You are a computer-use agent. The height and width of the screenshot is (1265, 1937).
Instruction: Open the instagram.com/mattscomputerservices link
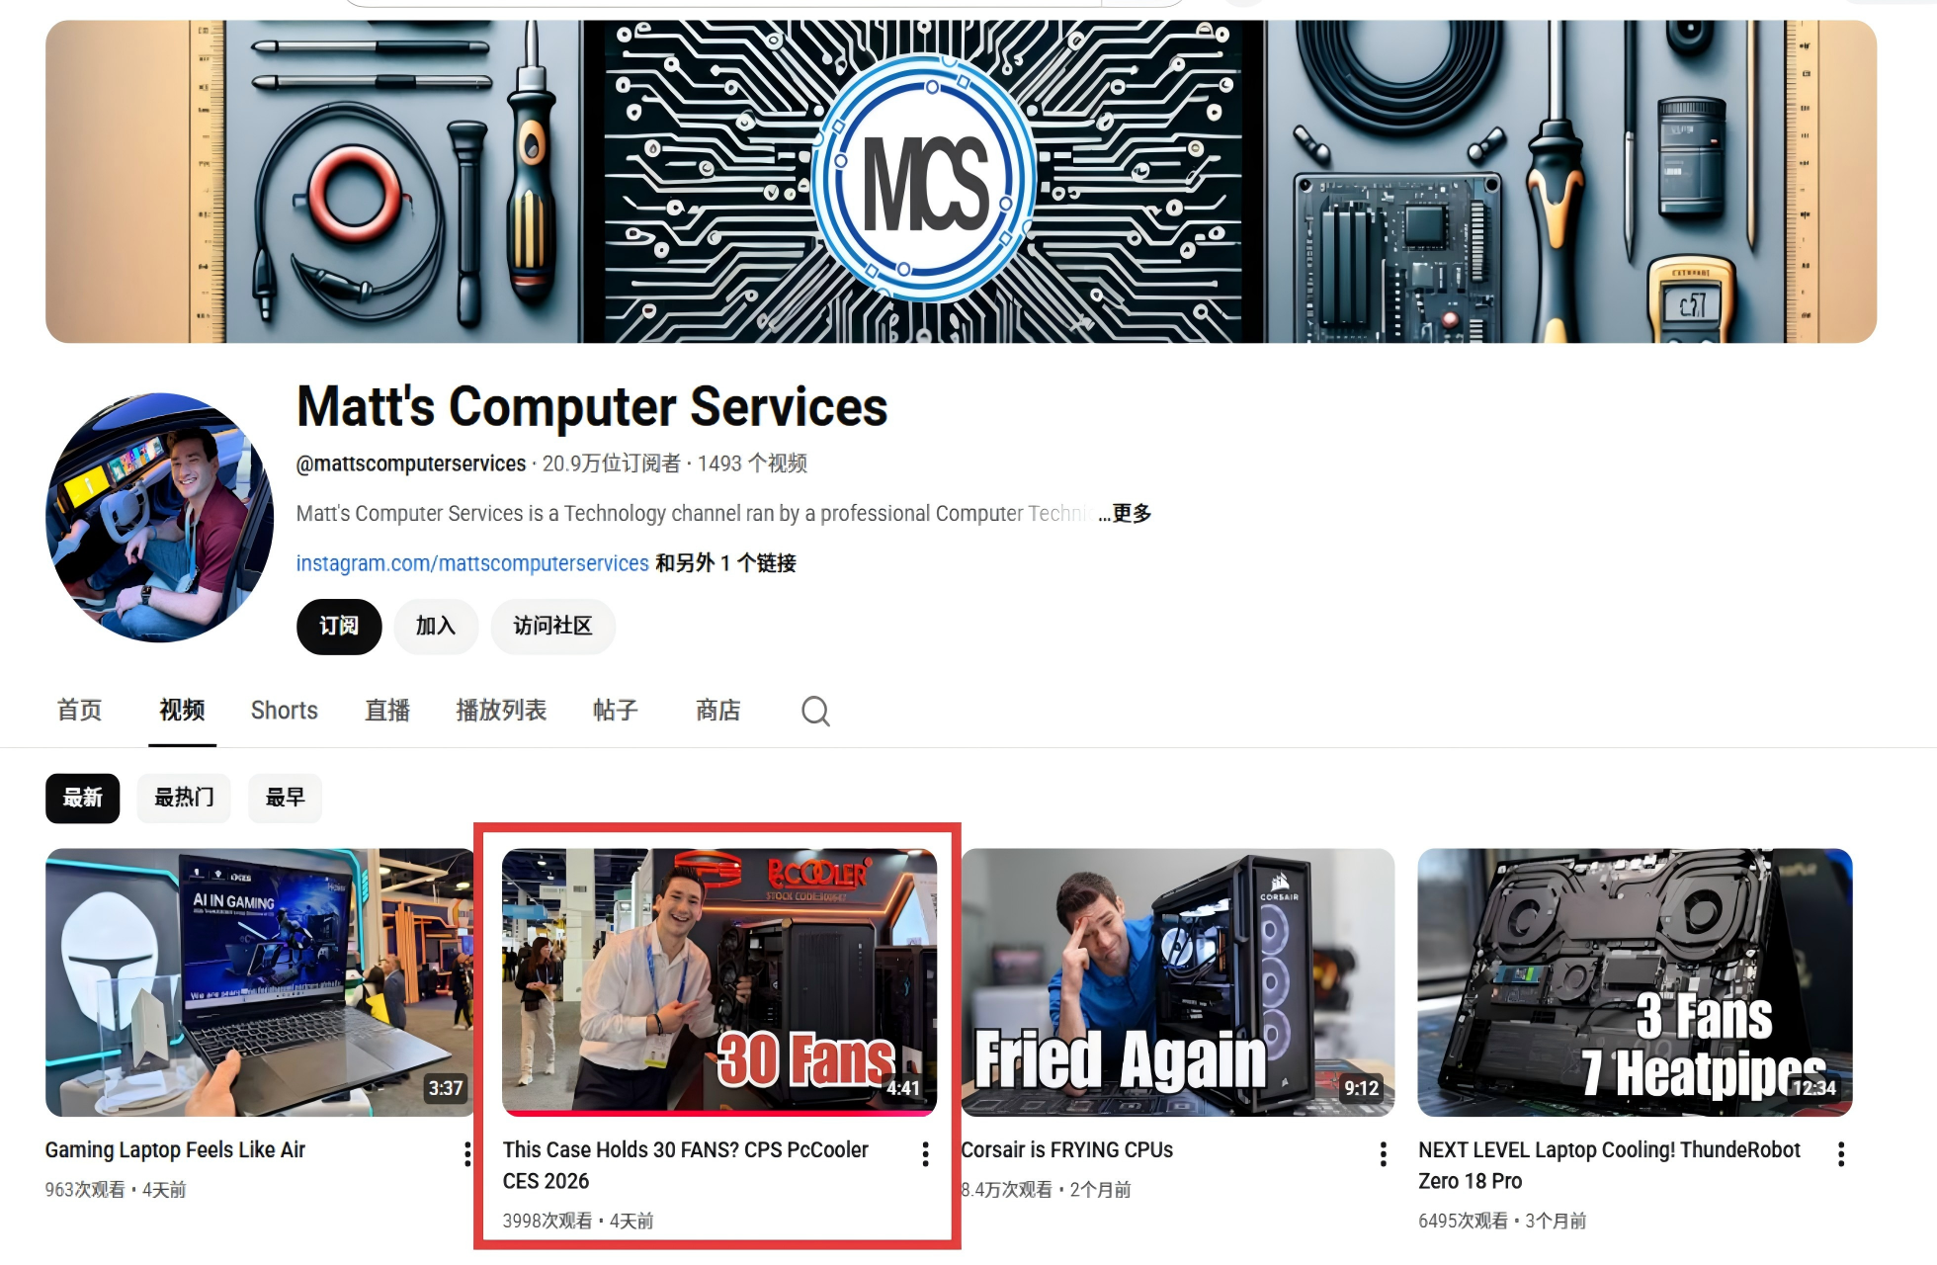tap(472, 563)
